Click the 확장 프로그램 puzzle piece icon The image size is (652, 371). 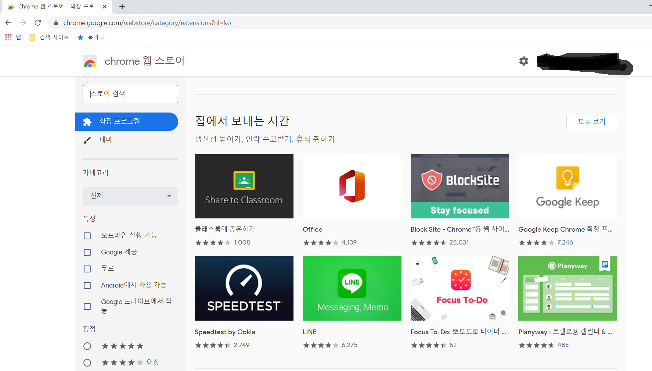click(x=87, y=122)
